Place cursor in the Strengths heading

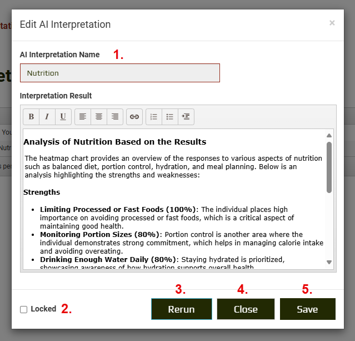click(x=42, y=192)
